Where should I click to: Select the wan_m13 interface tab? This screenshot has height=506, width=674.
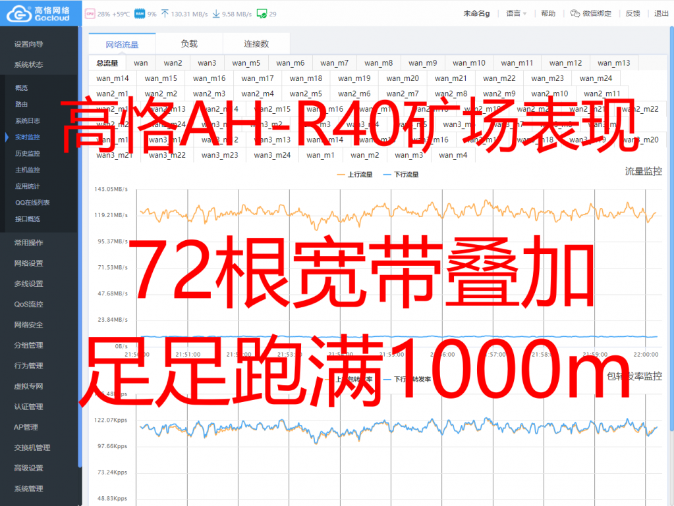pos(614,63)
